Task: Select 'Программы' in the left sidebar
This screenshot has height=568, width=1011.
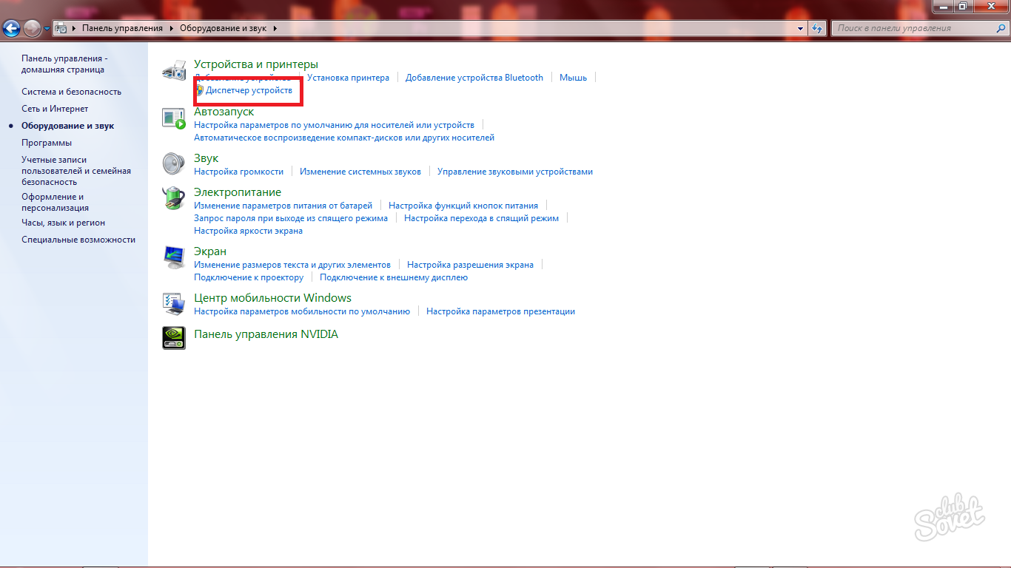Action: tap(47, 143)
